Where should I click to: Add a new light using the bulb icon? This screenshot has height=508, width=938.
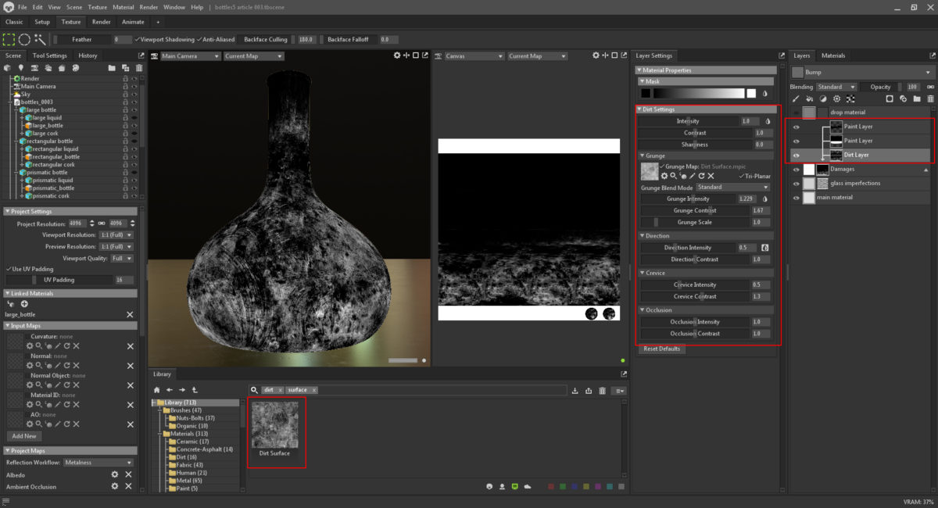21,67
